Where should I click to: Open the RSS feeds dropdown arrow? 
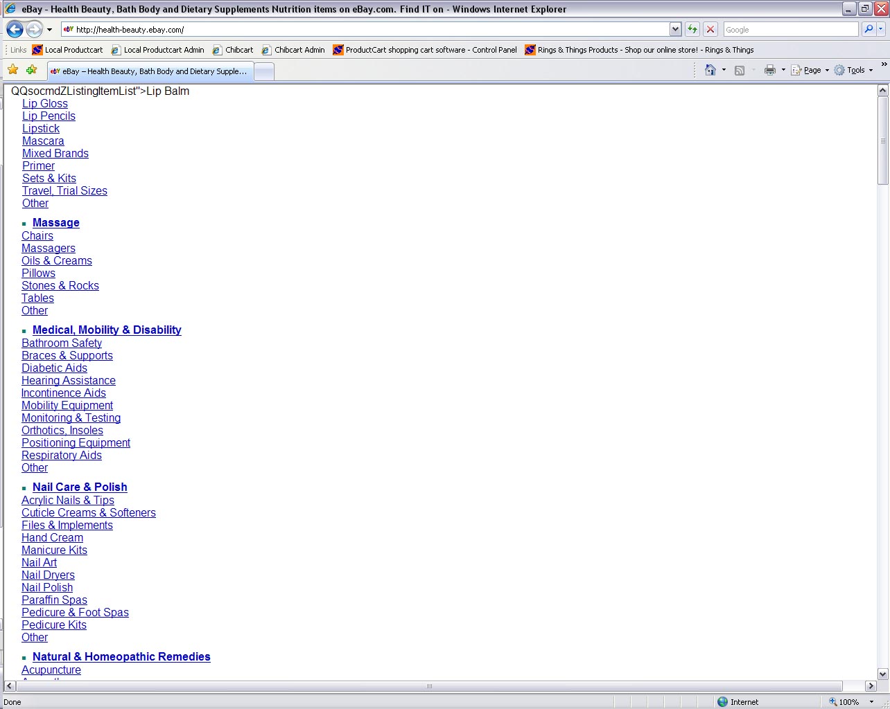[x=753, y=70]
